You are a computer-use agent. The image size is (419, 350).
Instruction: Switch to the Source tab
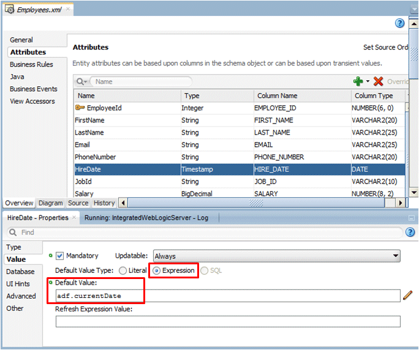point(78,203)
